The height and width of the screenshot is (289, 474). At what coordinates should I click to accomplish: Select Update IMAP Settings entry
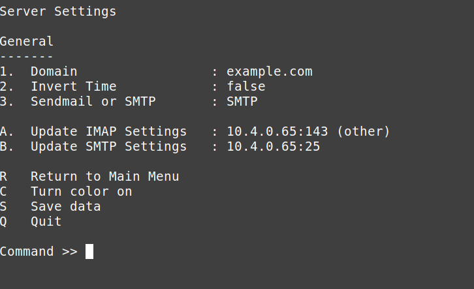click(108, 132)
